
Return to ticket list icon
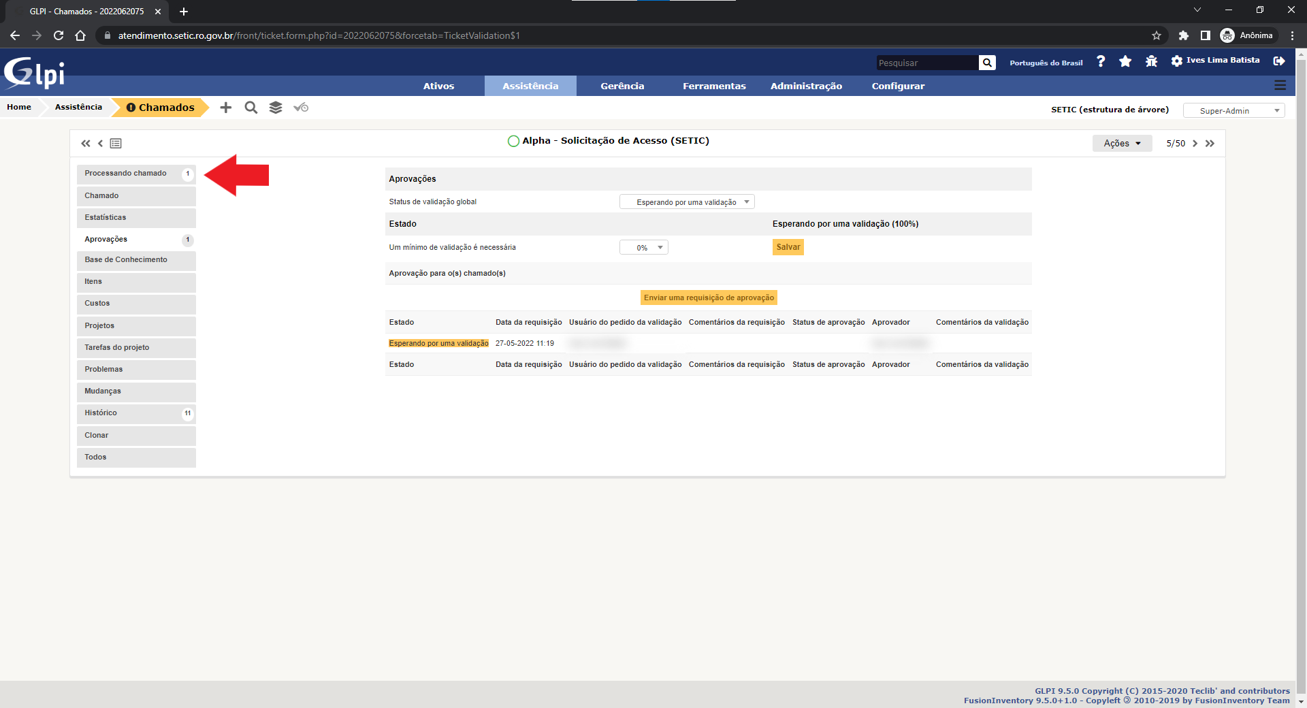pos(116,143)
